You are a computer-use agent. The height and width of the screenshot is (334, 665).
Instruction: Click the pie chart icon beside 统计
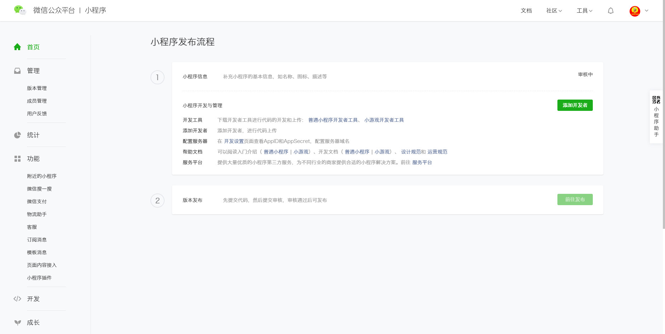tap(17, 135)
